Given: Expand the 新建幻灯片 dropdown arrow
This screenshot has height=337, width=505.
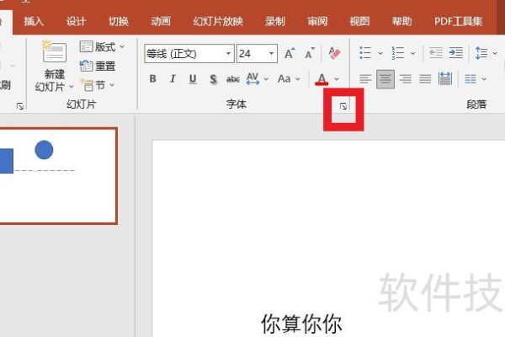Looking at the screenshot, I should click(x=72, y=87).
